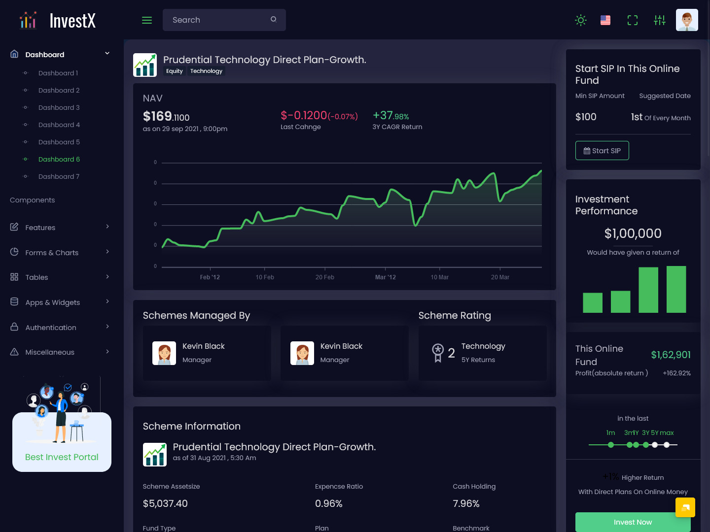Click the Invest Now button
Image resolution: width=710 pixels, height=532 pixels.
click(633, 522)
